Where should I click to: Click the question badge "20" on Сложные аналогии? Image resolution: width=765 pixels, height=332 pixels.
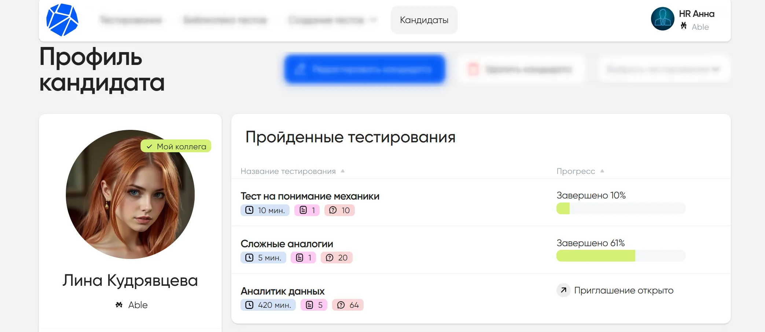(336, 258)
